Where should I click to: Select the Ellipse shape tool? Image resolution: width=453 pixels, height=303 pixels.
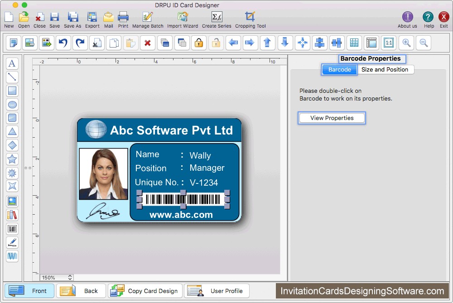coord(12,104)
